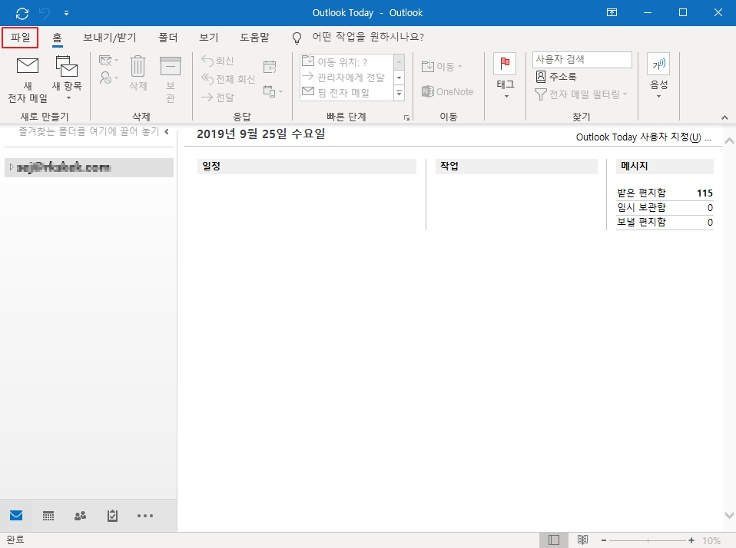736x548 pixels.
Task: Open 받은 편지함 inbox link
Action: (642, 193)
